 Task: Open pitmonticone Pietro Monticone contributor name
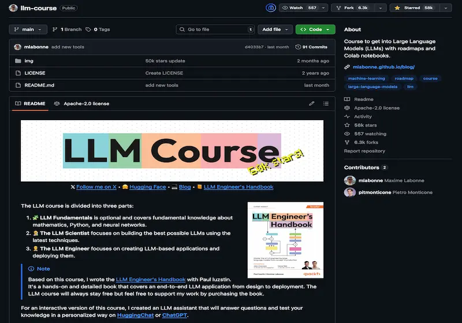(x=396, y=192)
